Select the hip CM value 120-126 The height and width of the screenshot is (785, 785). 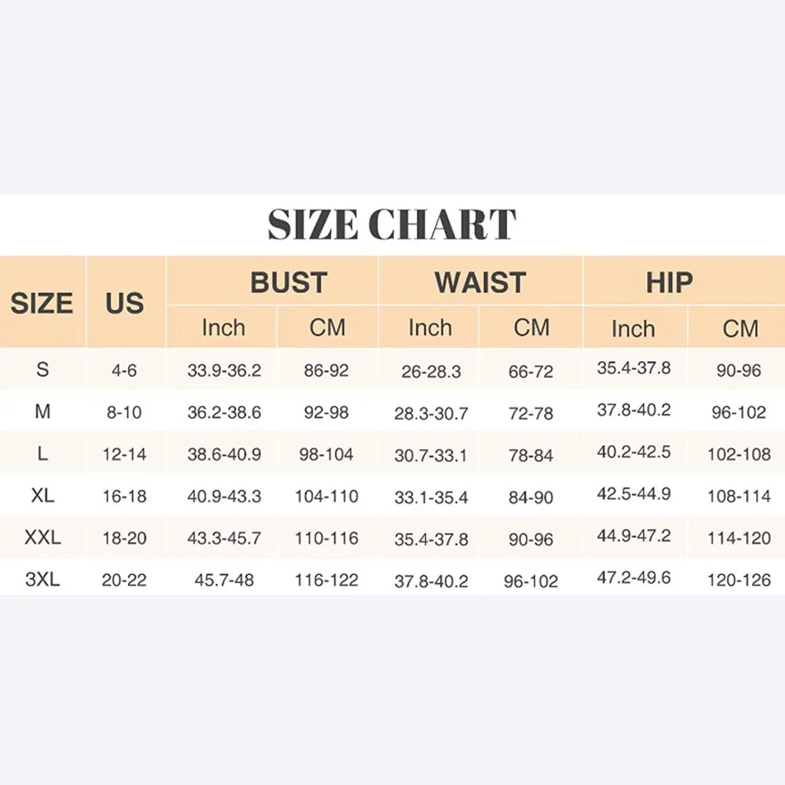pyautogui.click(x=739, y=581)
